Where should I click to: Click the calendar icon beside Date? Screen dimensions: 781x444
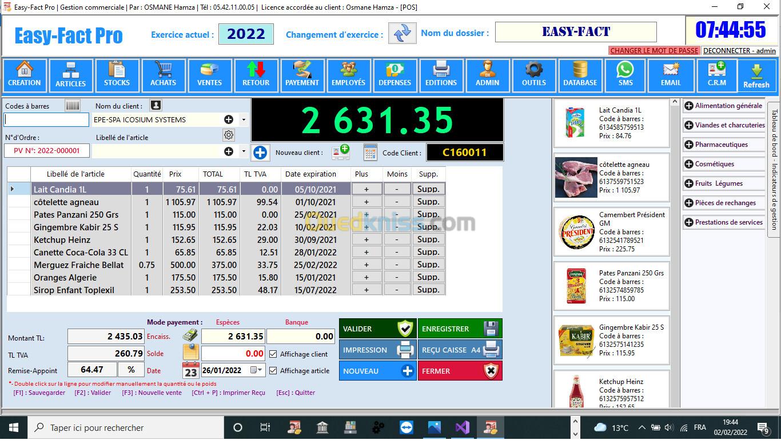click(190, 370)
